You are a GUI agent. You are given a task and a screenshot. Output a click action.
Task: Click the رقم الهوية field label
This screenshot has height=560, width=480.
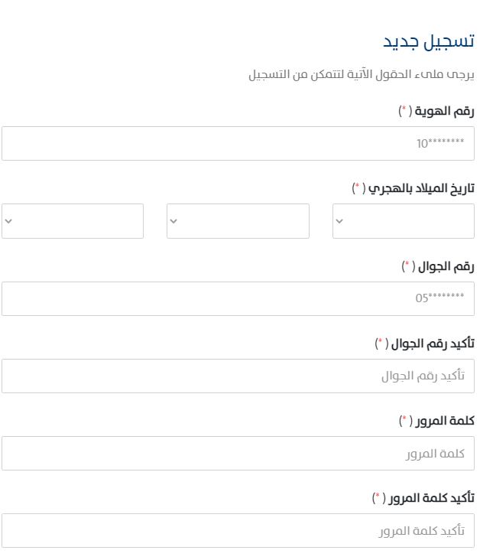coord(444,111)
